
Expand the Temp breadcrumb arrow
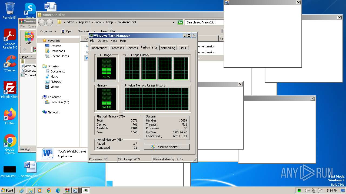coord(115,22)
